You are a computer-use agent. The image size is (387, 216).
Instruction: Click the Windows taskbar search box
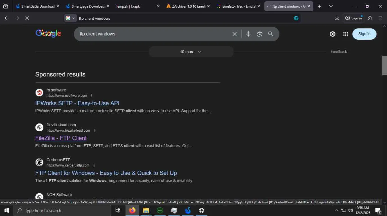click(x=62, y=210)
